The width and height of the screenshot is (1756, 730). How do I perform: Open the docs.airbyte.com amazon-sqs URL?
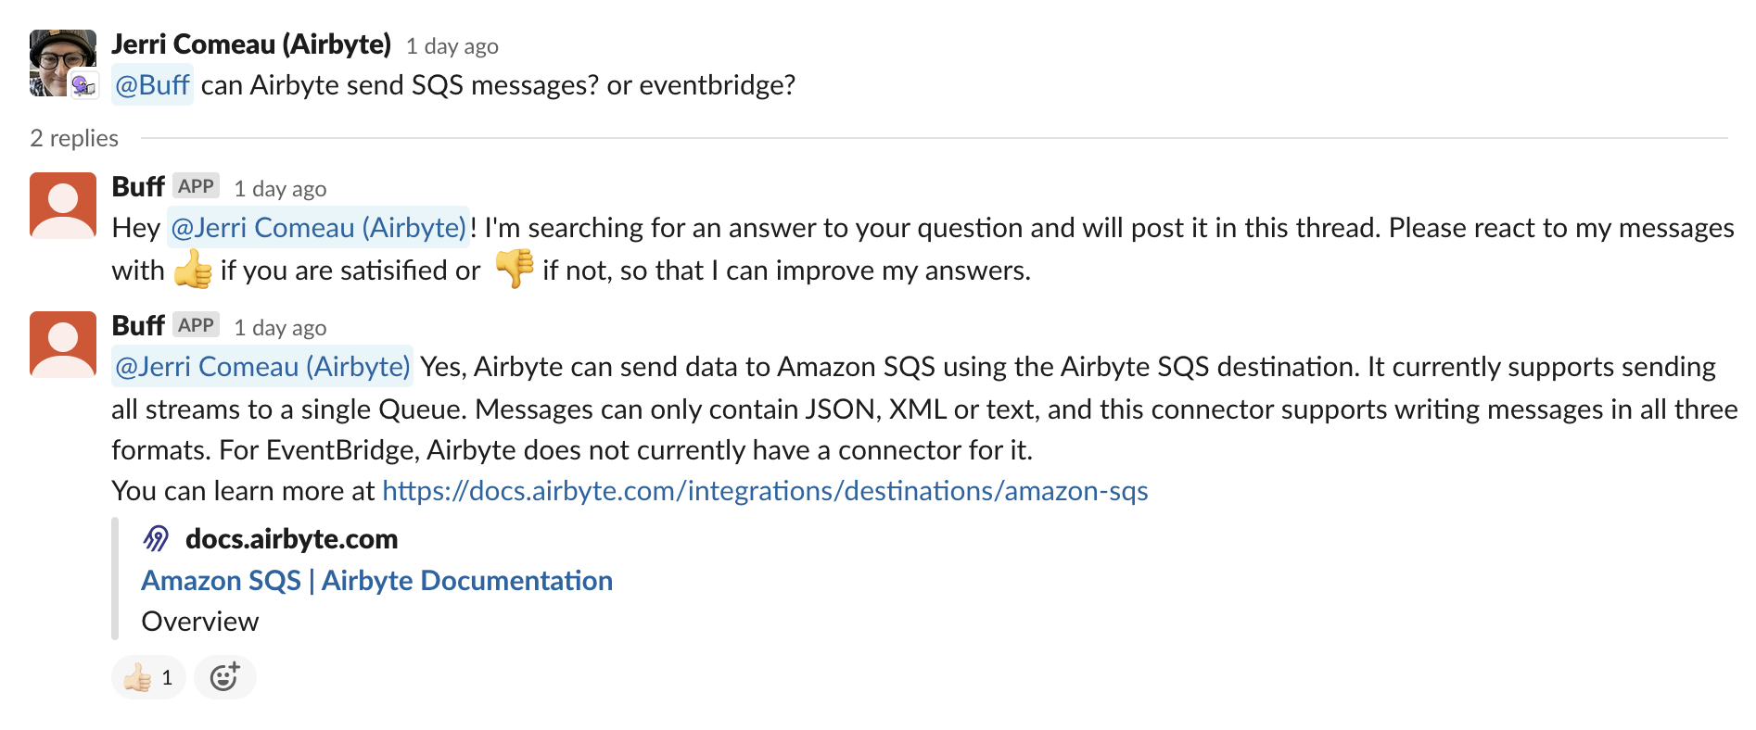click(765, 491)
